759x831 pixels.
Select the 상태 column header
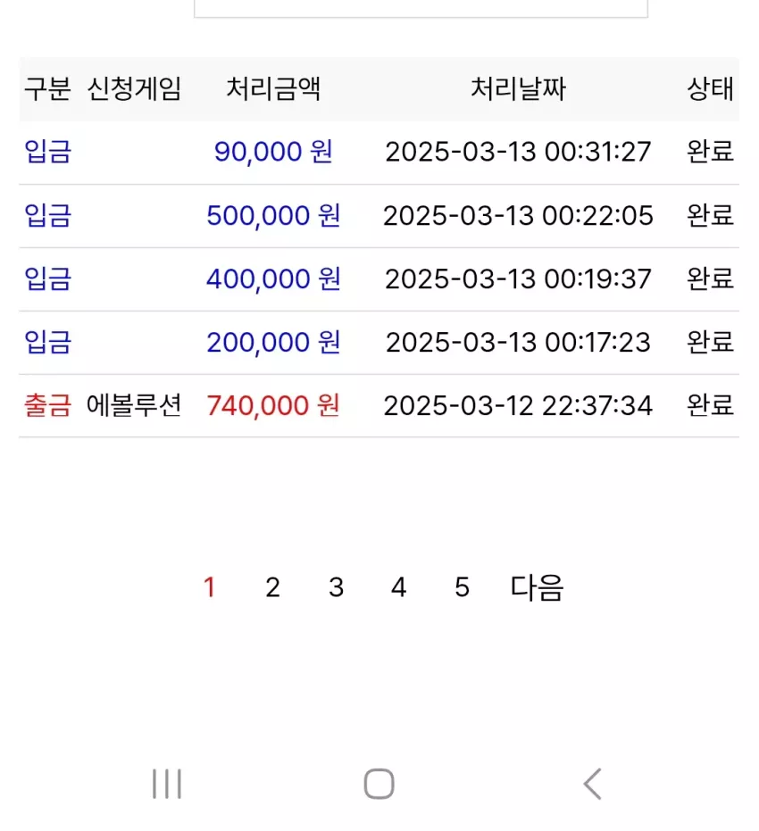pos(710,88)
